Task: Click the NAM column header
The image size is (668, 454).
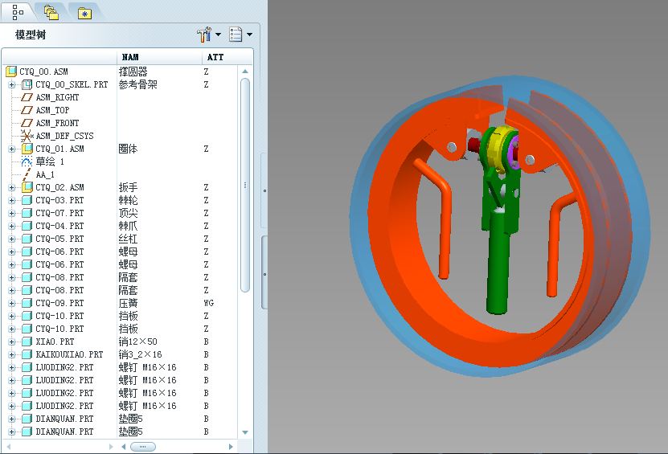Action: click(130, 57)
